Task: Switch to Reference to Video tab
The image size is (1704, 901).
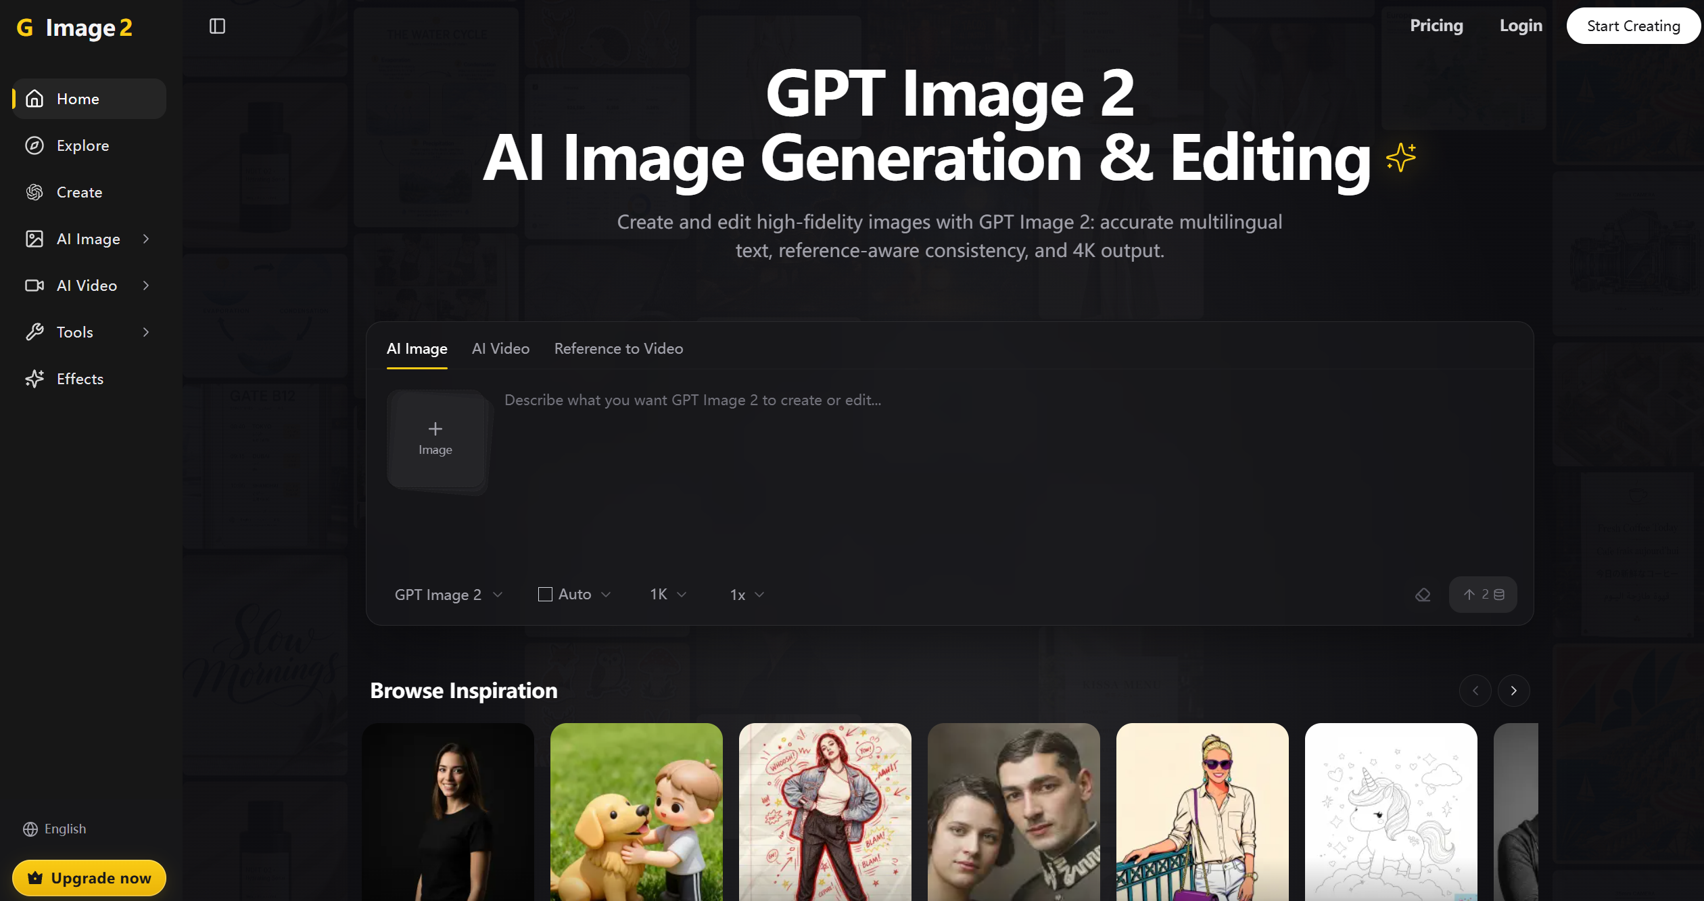Action: [x=619, y=349]
